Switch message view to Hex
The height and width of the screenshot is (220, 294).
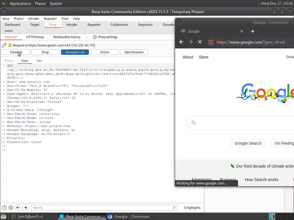click(x=39, y=61)
